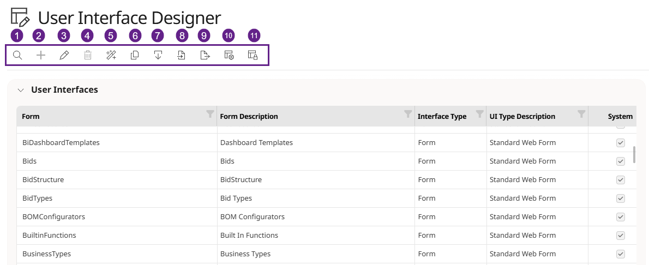Toggle System checkbox for BidStructure row
649x265 pixels.
pos(621,180)
